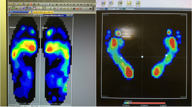This screenshot has height=107, width=192.
Task: Click the stop square playback control
Action: (x=71, y=5)
